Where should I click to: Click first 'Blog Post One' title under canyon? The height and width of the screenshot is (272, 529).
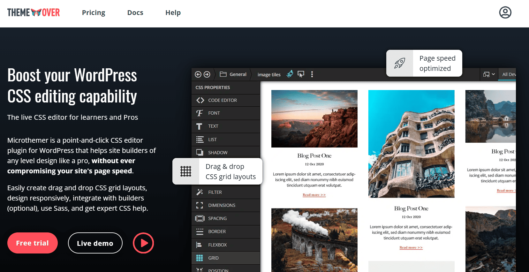coord(314,156)
